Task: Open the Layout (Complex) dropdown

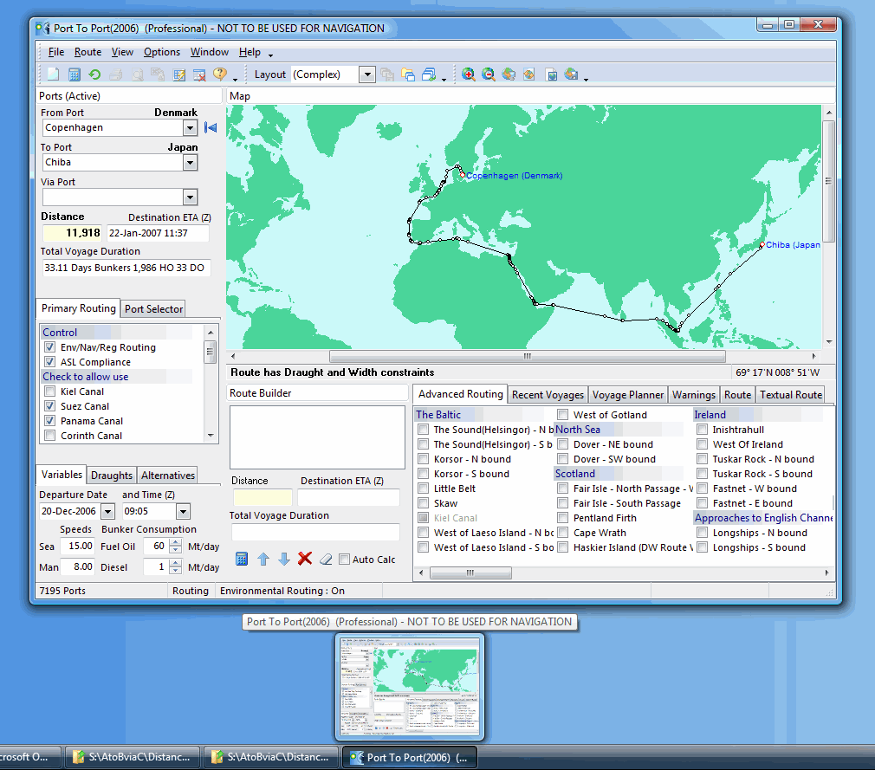Action: tap(366, 74)
